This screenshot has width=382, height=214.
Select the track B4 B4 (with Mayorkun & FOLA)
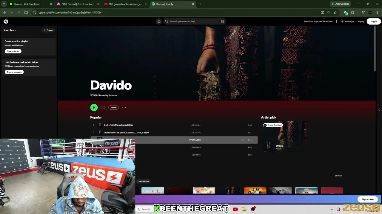[118, 125]
